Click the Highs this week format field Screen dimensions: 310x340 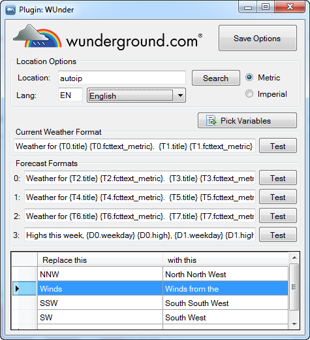pos(140,235)
